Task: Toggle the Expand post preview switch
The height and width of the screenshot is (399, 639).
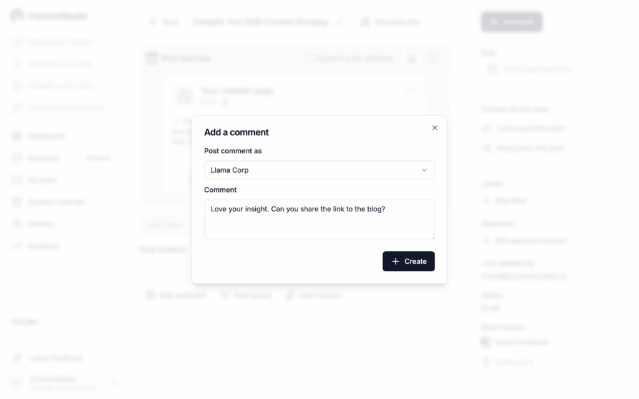Action: coord(308,59)
